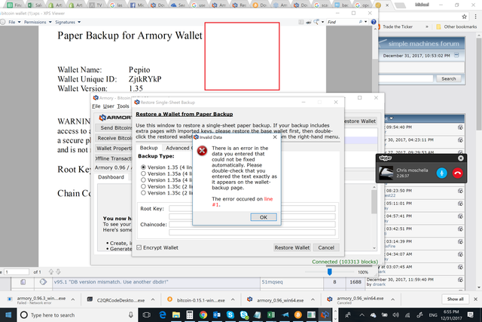This screenshot has width=482, height=322.
Task: Go to the next page with the XPS down arrow
Action: pos(58,271)
